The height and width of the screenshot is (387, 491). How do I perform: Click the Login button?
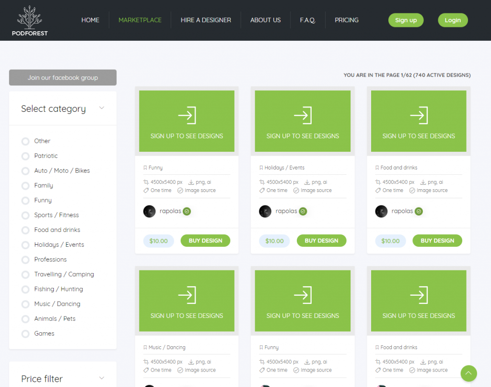[x=453, y=20]
